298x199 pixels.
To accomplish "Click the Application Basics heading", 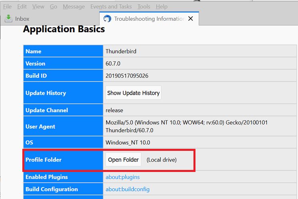I will pos(64,29).
